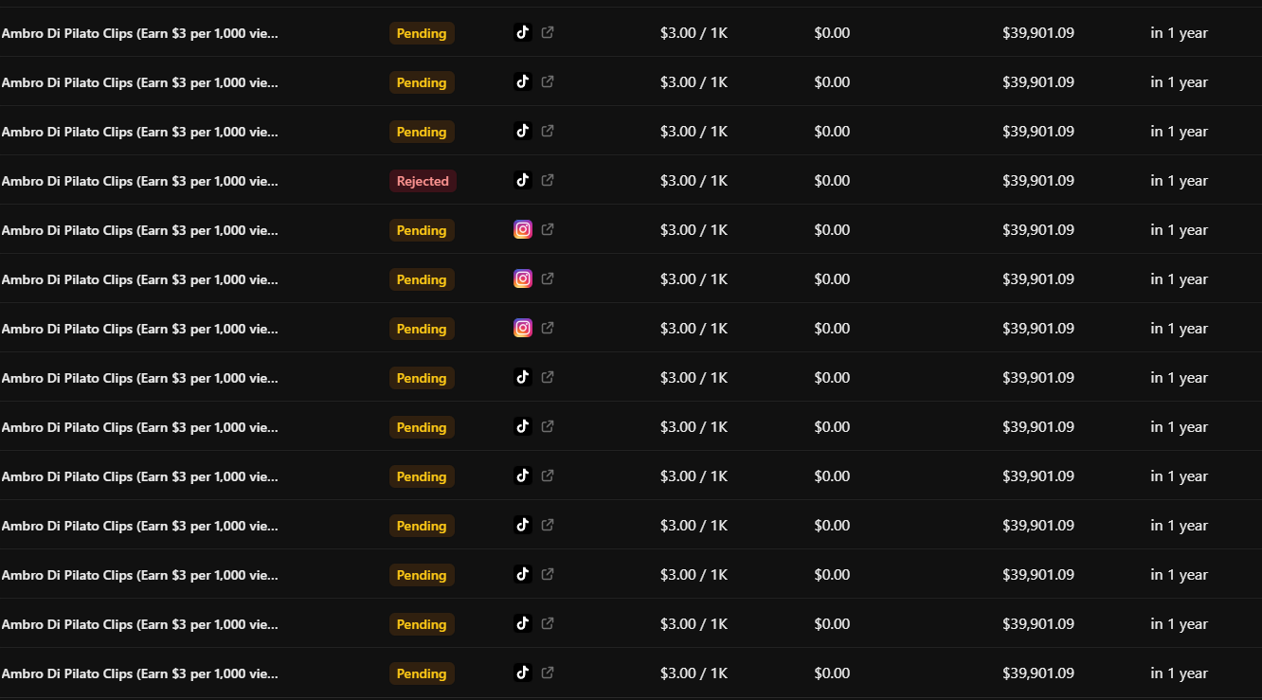1262x700 pixels.
Task: Click the TikTok icon just above the Rejected row
Action: pos(522,131)
